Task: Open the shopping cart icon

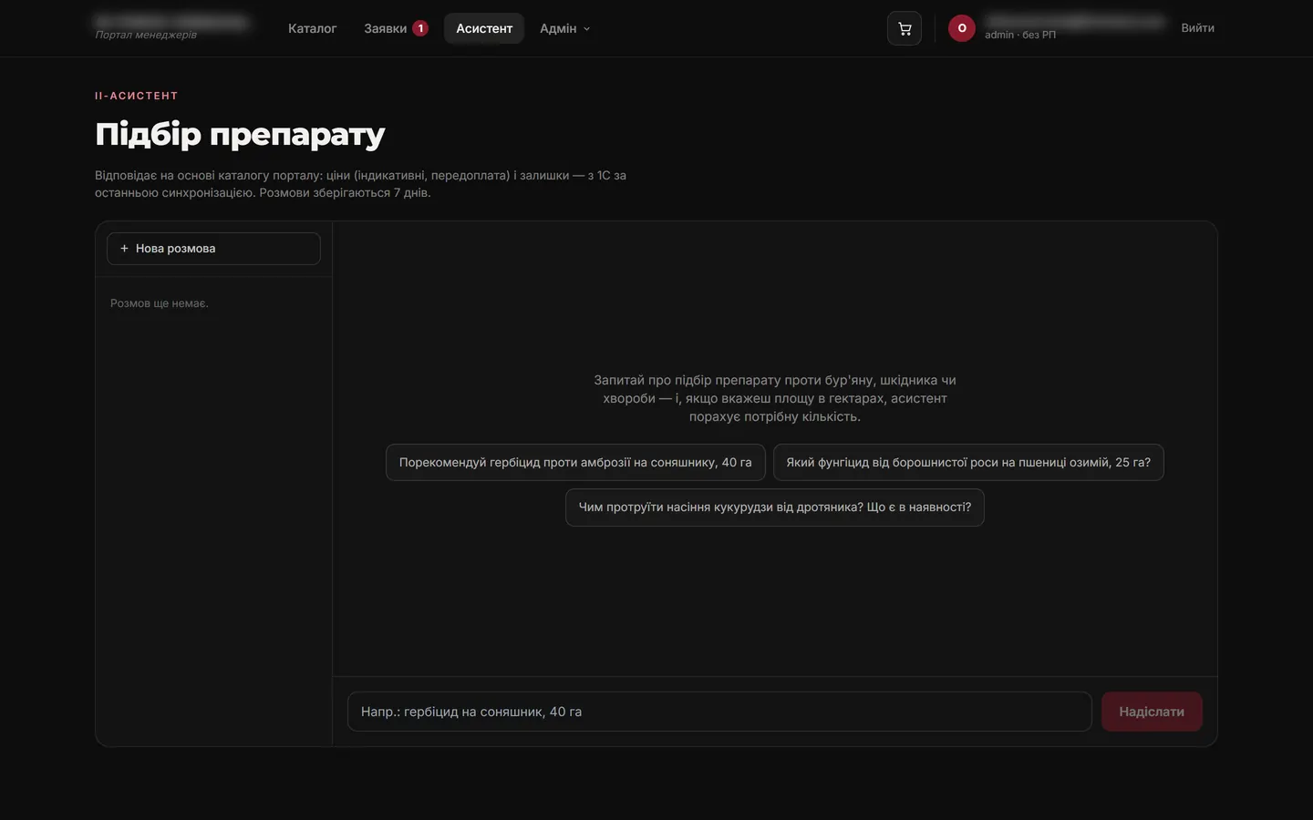Action: click(x=905, y=28)
